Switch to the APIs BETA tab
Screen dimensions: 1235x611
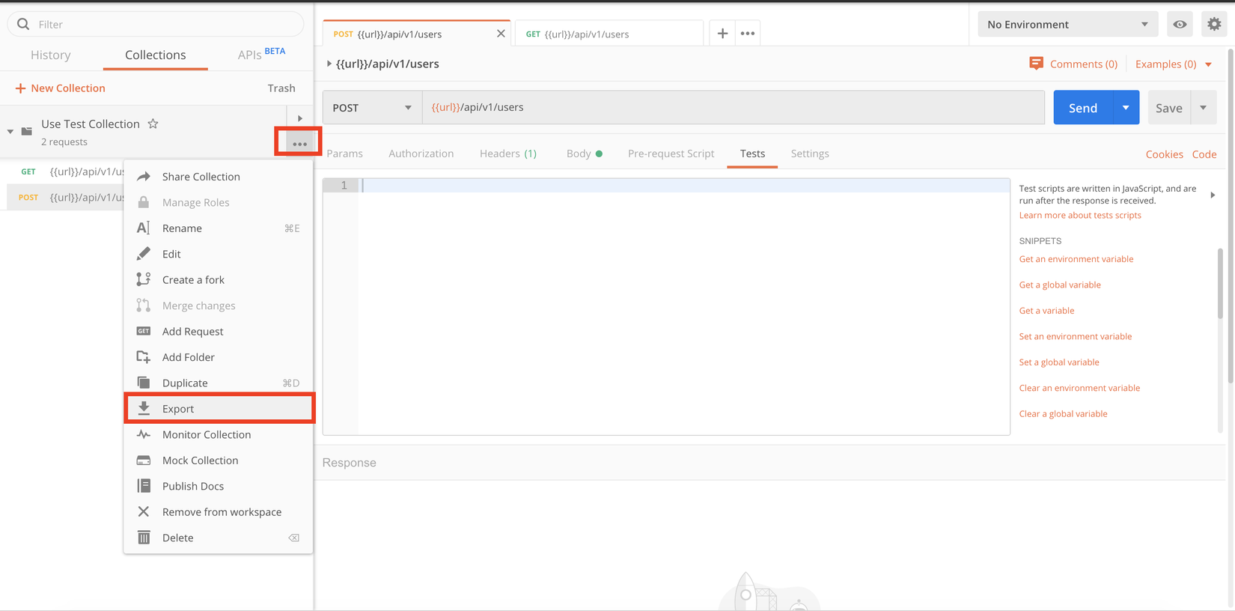pyautogui.click(x=261, y=54)
